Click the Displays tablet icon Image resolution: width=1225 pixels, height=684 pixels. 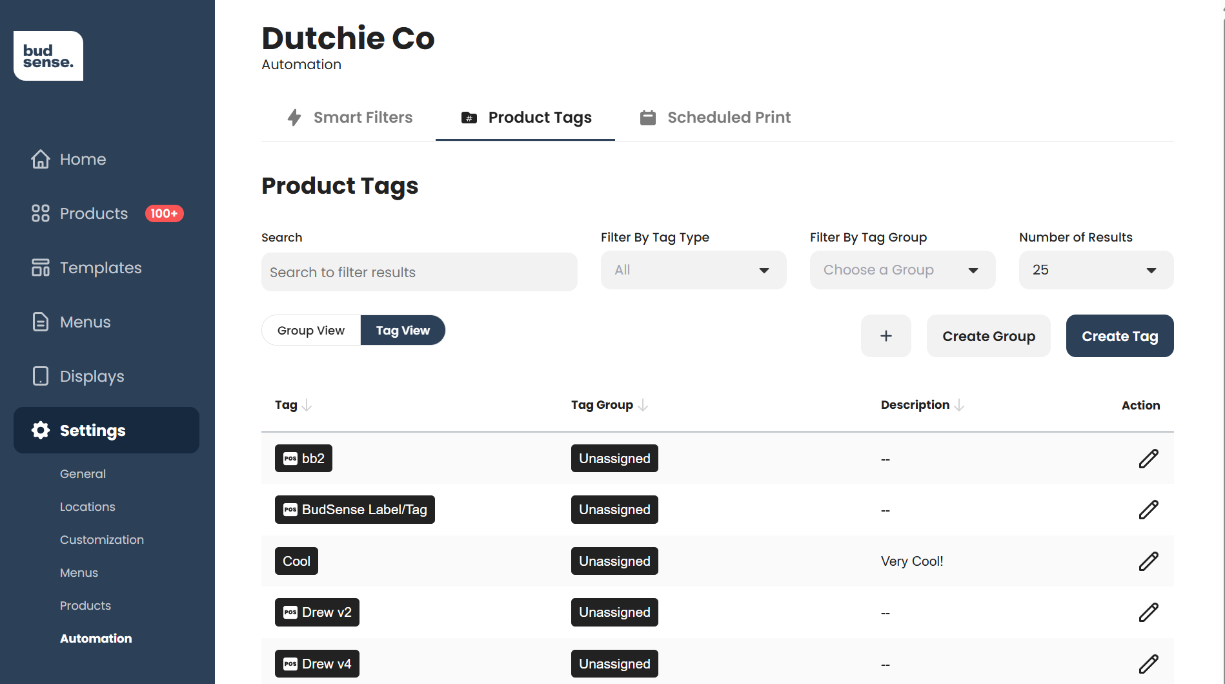coord(41,376)
